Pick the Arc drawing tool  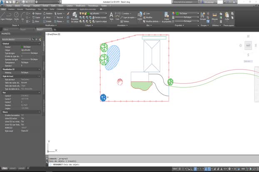[23, 16]
